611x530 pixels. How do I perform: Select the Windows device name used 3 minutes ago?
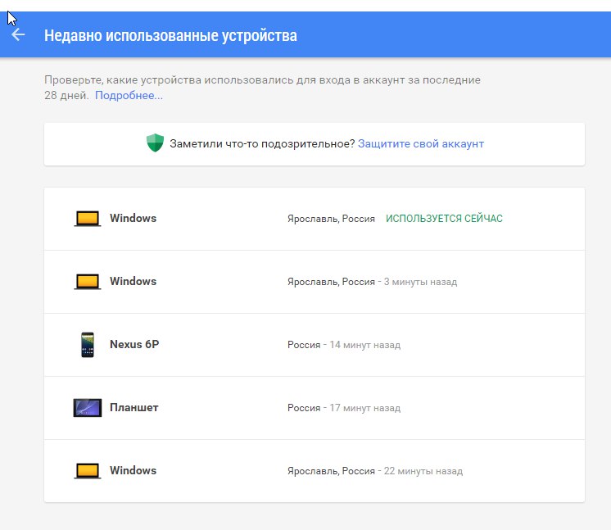[x=133, y=281]
